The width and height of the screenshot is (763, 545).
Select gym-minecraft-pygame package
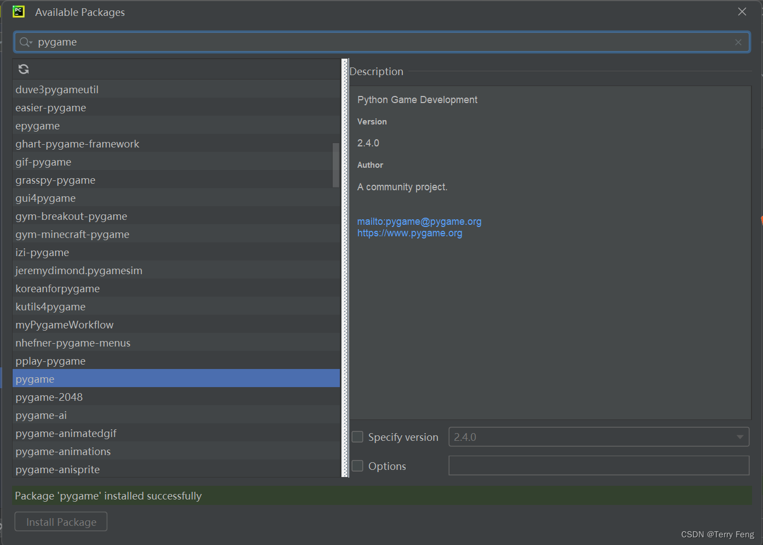click(x=176, y=234)
